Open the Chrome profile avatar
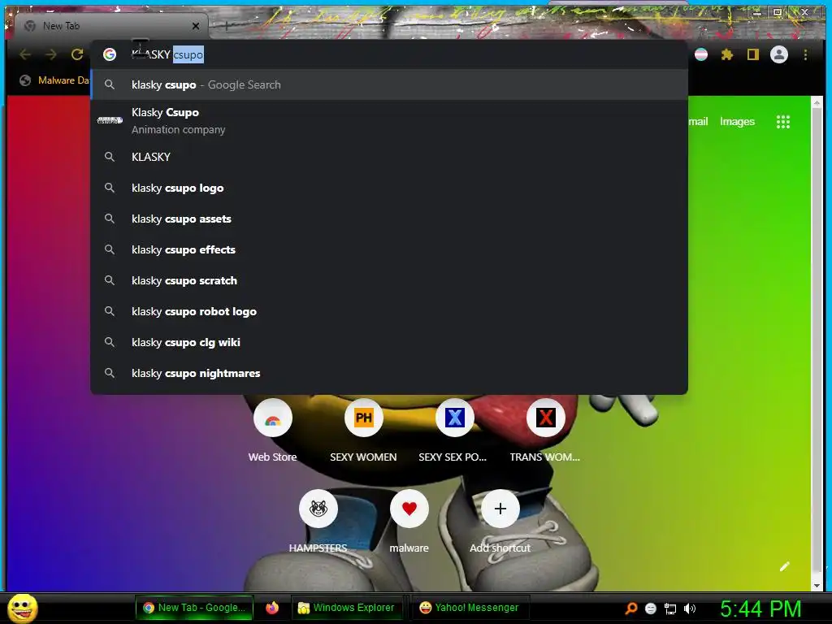 tap(779, 54)
